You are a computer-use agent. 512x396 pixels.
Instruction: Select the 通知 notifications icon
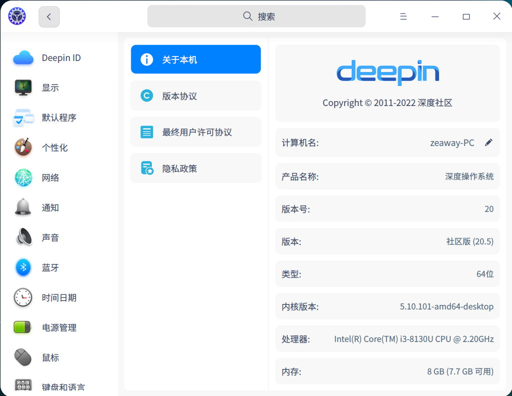click(x=22, y=207)
